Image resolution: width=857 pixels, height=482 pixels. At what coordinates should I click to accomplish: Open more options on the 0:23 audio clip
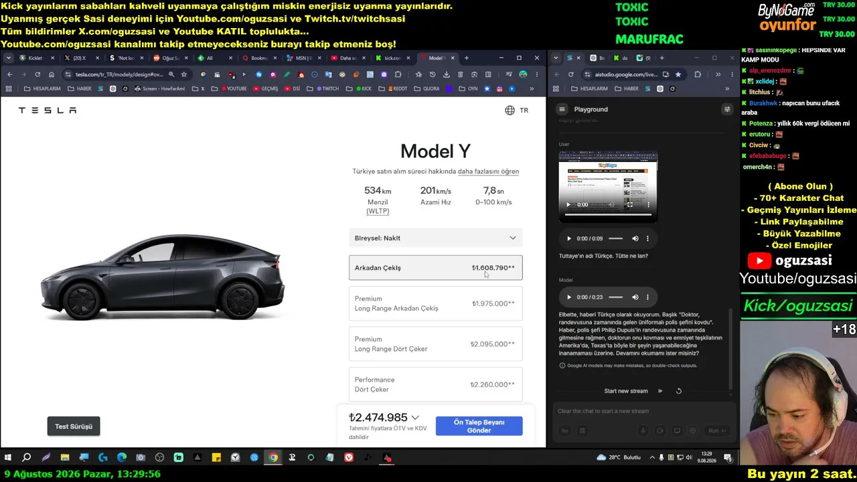tap(647, 297)
